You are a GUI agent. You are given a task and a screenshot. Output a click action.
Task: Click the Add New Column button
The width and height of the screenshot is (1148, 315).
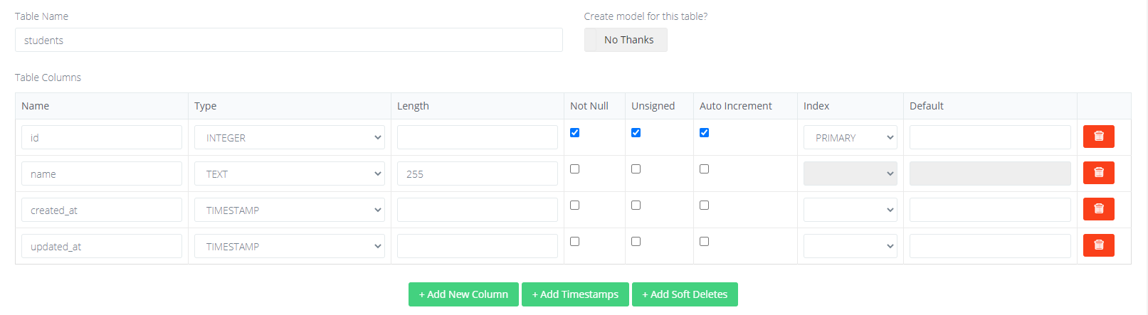pos(463,294)
